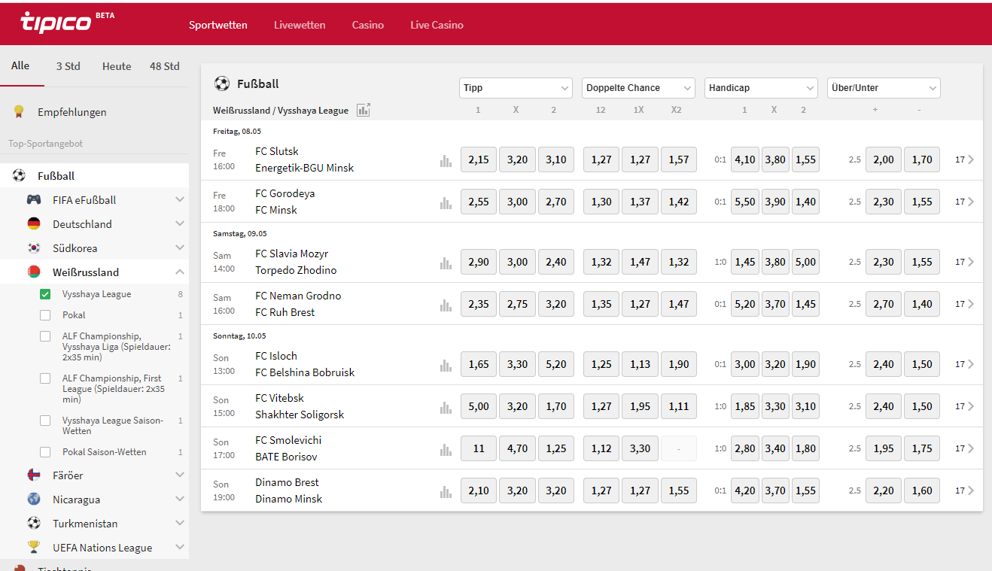Expand Färöer chevron

coord(180,475)
